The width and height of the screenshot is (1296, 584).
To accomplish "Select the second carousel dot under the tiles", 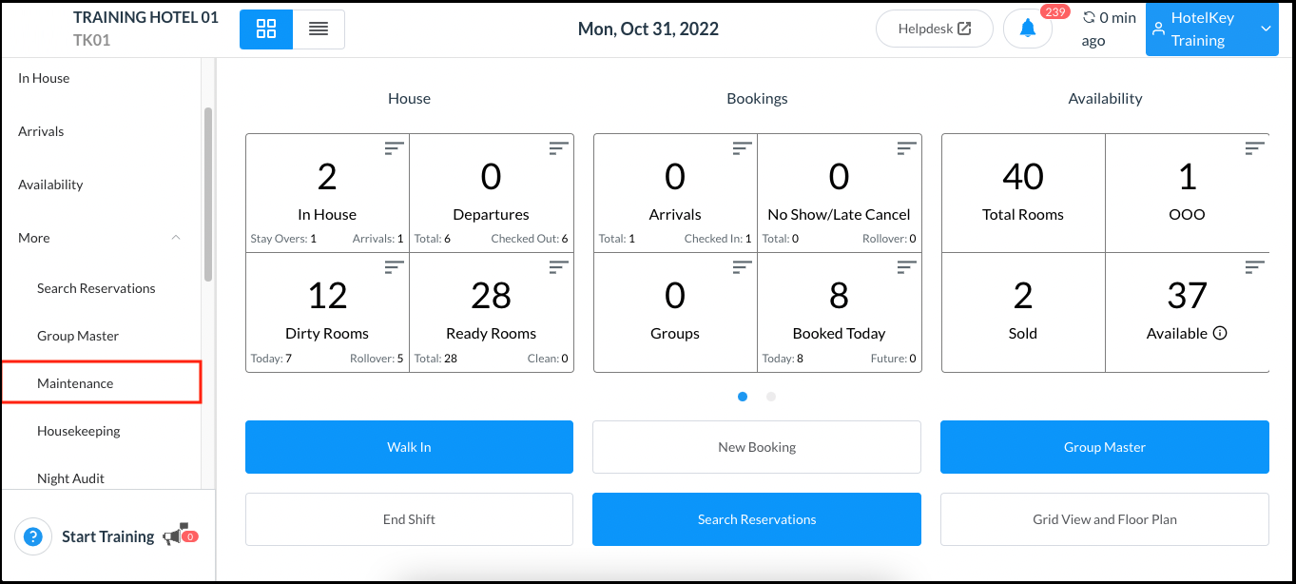I will [770, 397].
